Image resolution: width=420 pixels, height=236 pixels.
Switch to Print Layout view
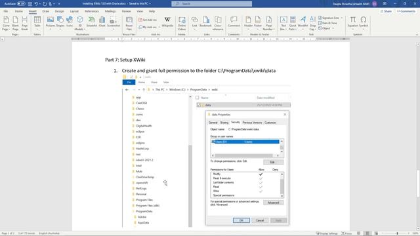367,233
